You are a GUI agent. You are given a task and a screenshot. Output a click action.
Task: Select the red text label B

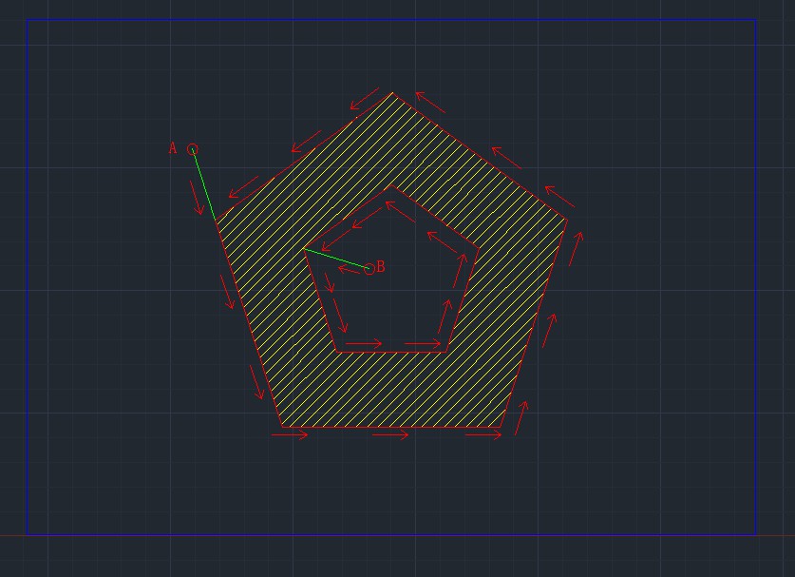pos(381,267)
